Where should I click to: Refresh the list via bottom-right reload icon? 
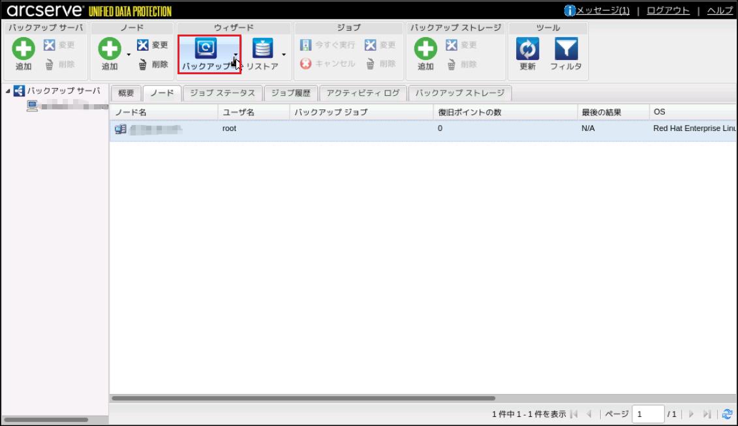click(x=727, y=414)
